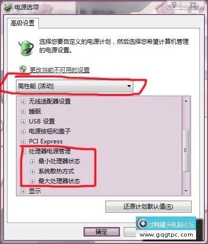Click 还原计划默认值(R) button
The width and height of the screenshot is (208, 244).
[x=148, y=207]
